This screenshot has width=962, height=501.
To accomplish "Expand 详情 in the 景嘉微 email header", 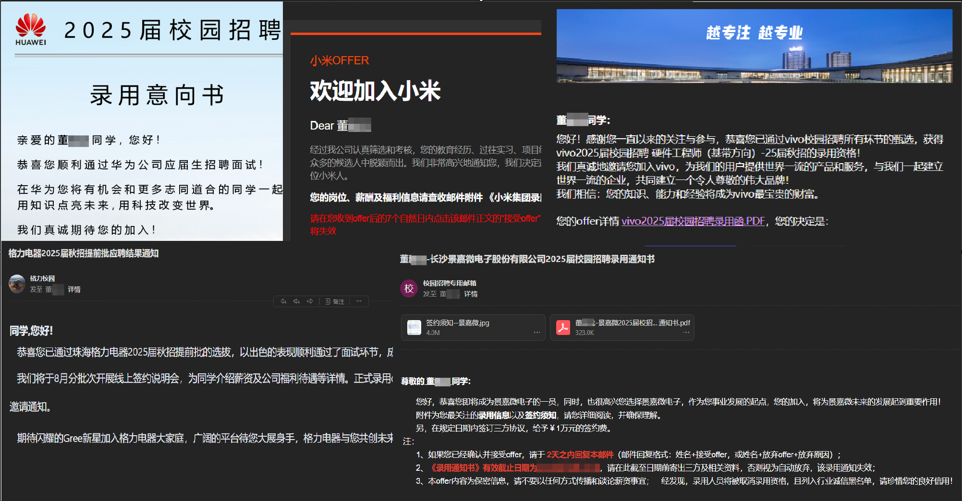I will (471, 293).
